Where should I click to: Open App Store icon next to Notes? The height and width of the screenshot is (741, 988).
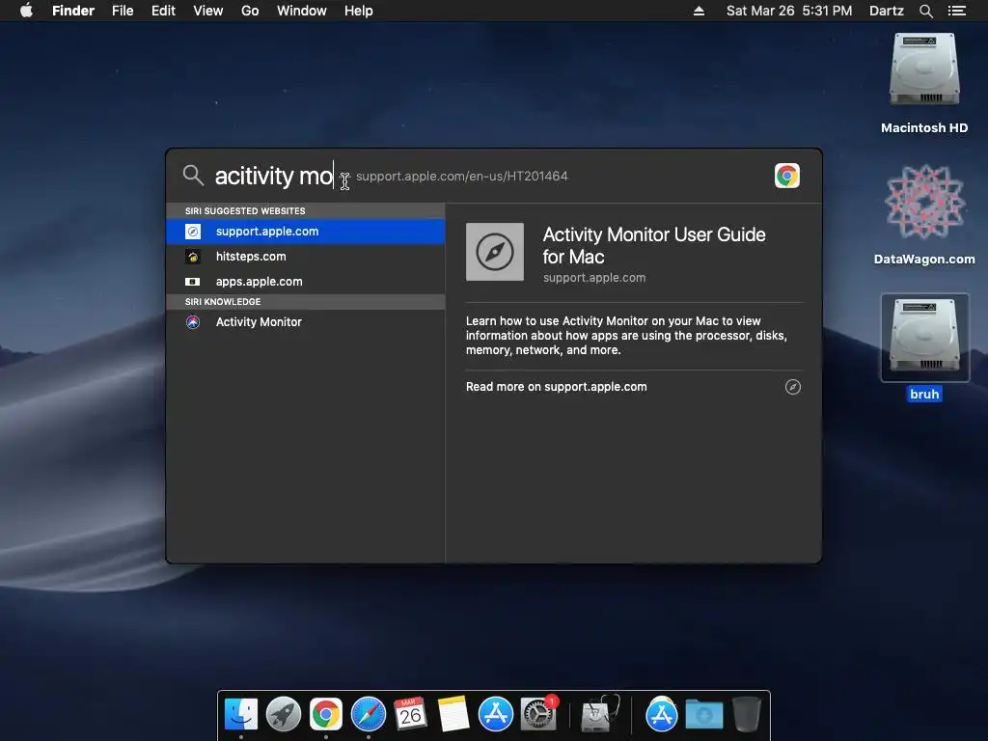[x=495, y=714]
